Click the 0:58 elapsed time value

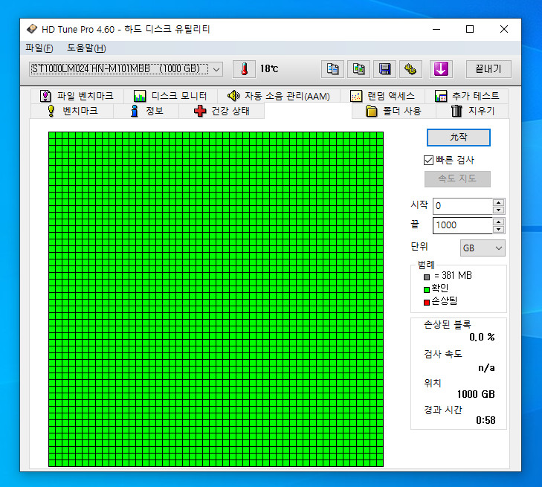(485, 420)
